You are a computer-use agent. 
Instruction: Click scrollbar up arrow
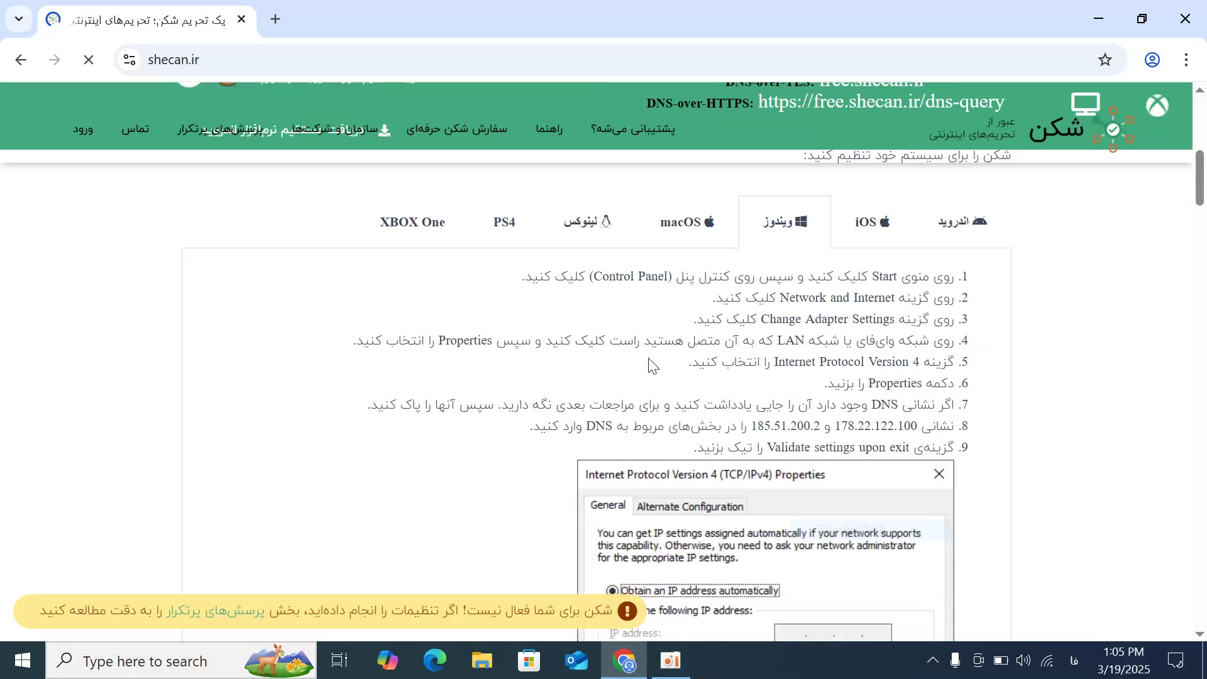tap(1199, 90)
